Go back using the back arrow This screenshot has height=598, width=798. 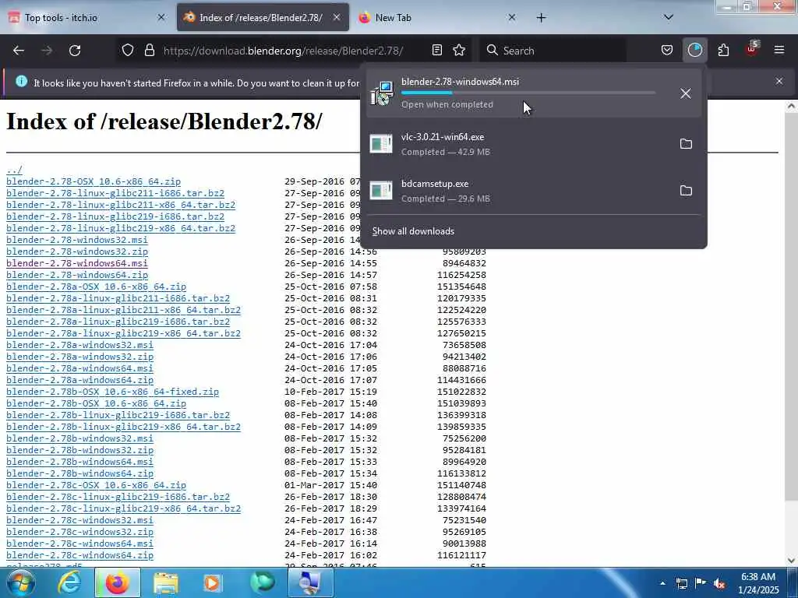(x=19, y=51)
